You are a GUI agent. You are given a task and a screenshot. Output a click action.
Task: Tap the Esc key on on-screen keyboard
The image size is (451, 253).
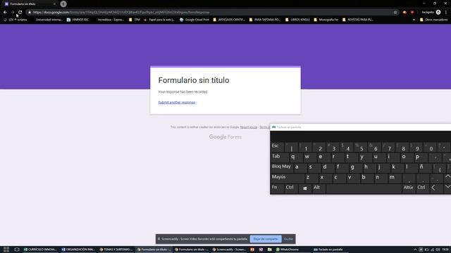[x=277, y=146]
